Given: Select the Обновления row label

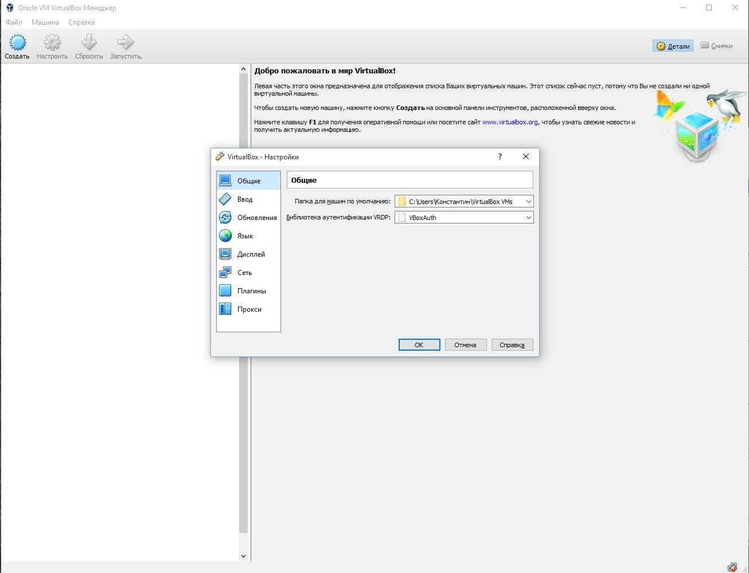Looking at the screenshot, I should (257, 217).
